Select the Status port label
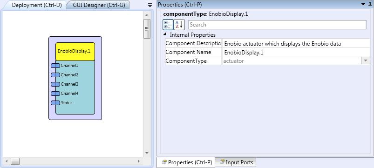374x168 pixels. (x=67, y=103)
